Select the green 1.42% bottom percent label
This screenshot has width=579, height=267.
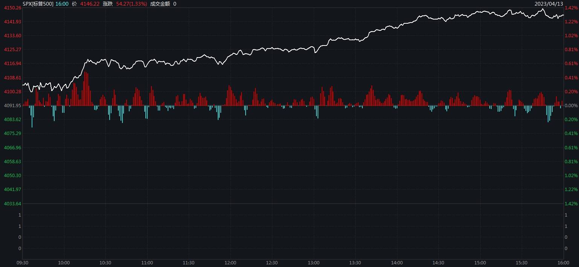click(571, 204)
